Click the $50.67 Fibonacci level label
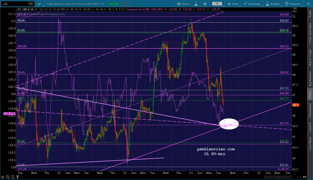Viewport: 313px width, 180px height. tap(284, 21)
